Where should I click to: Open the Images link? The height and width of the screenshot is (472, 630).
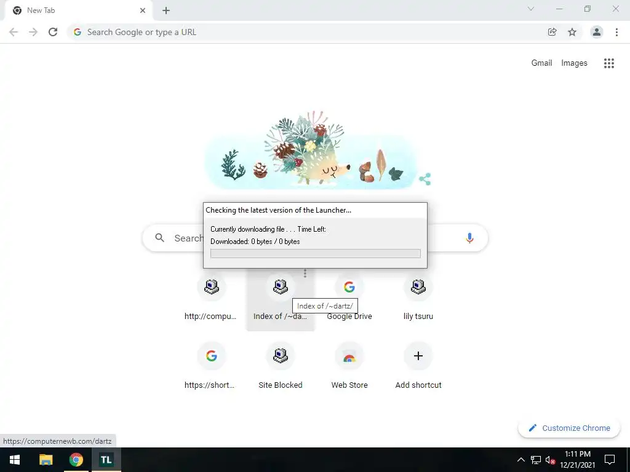pos(574,63)
